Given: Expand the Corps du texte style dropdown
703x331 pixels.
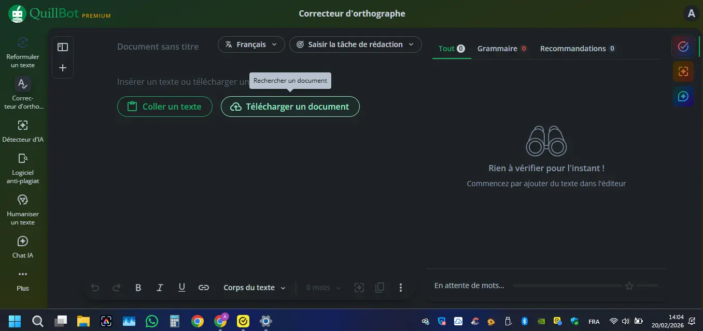Looking at the screenshot, I should click(255, 288).
